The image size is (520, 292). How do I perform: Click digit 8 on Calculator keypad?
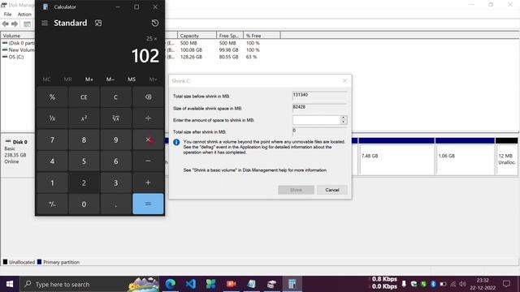coord(84,140)
